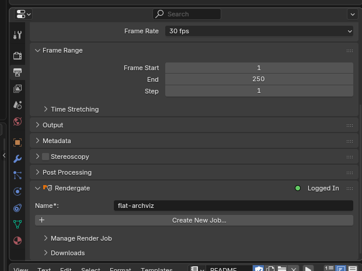Image resolution: width=362 pixels, height=271 pixels.
Task: Expand the Output panel
Action: [37, 125]
